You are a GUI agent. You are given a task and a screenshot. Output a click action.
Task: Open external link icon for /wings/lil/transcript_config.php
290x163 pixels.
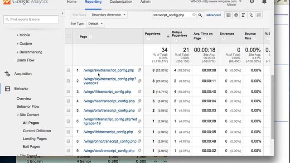point(139,91)
